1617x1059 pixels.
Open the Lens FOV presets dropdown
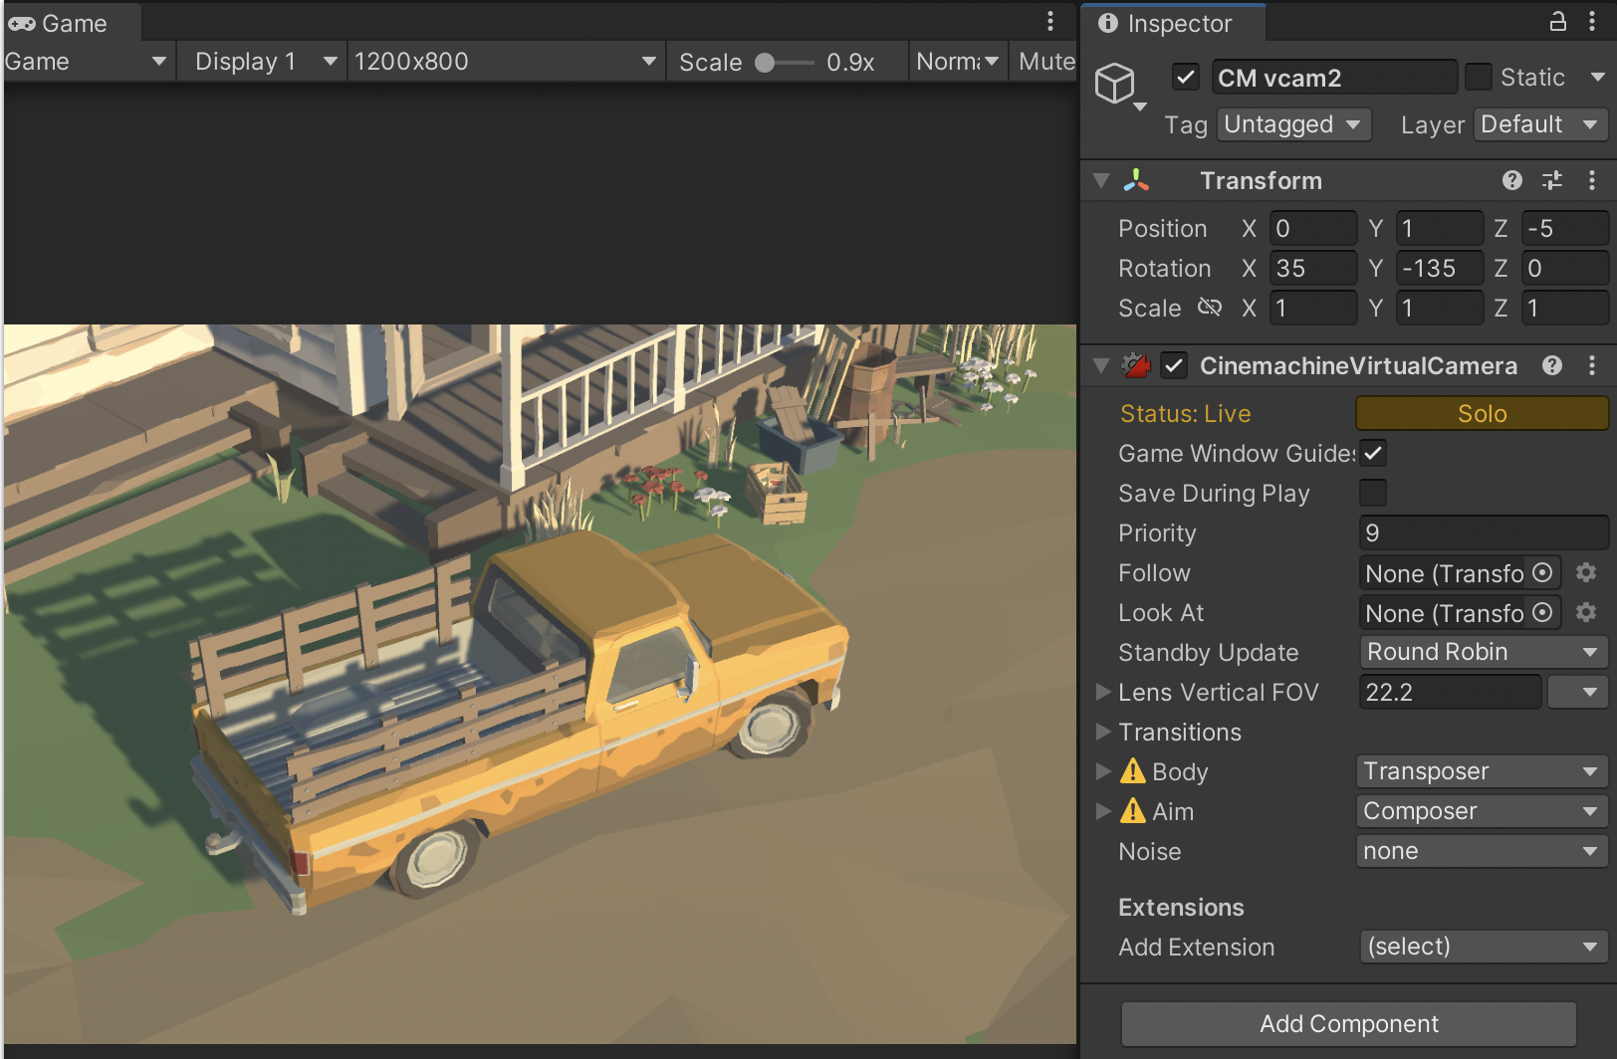pos(1577,692)
